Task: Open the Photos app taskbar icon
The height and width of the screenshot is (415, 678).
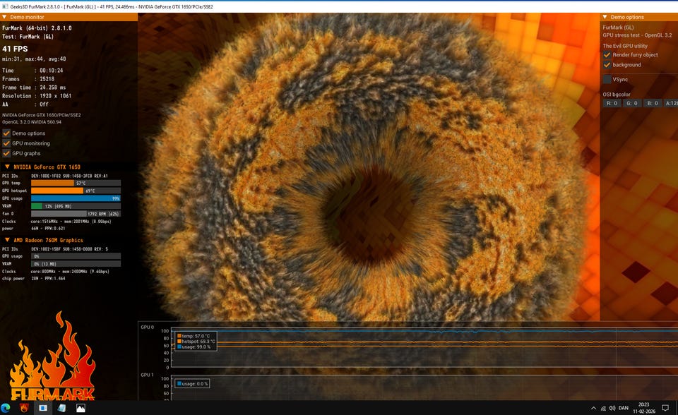Action: [x=81, y=408]
